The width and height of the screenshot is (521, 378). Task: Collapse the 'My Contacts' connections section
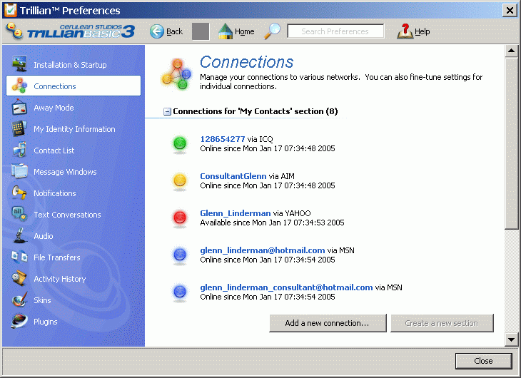(x=167, y=111)
